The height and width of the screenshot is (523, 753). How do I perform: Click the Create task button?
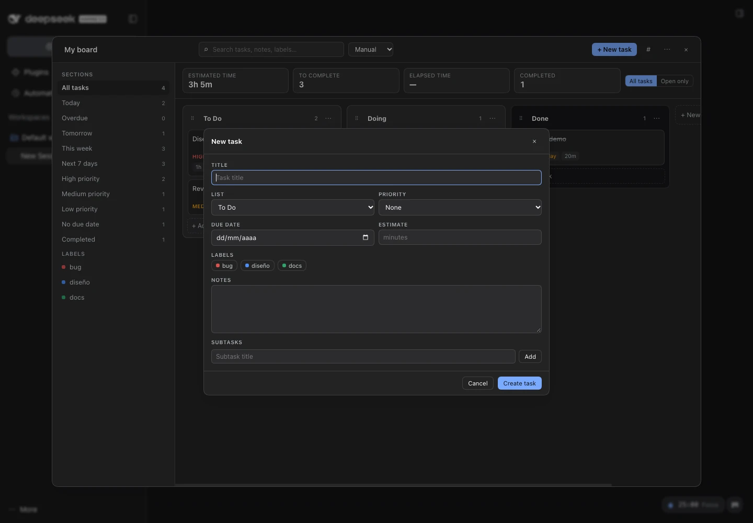520,383
